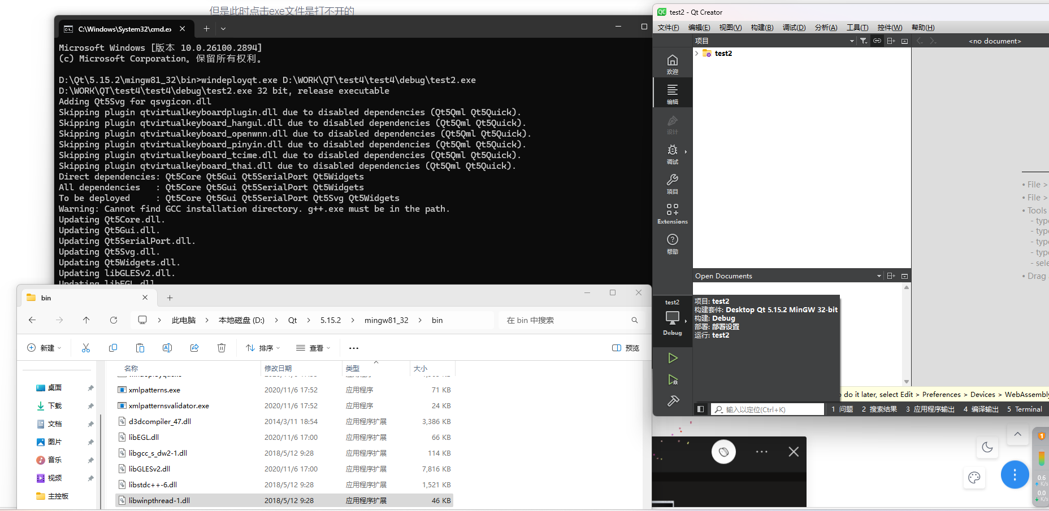Open Help (帮助) mode in Qt Creator

click(672, 243)
